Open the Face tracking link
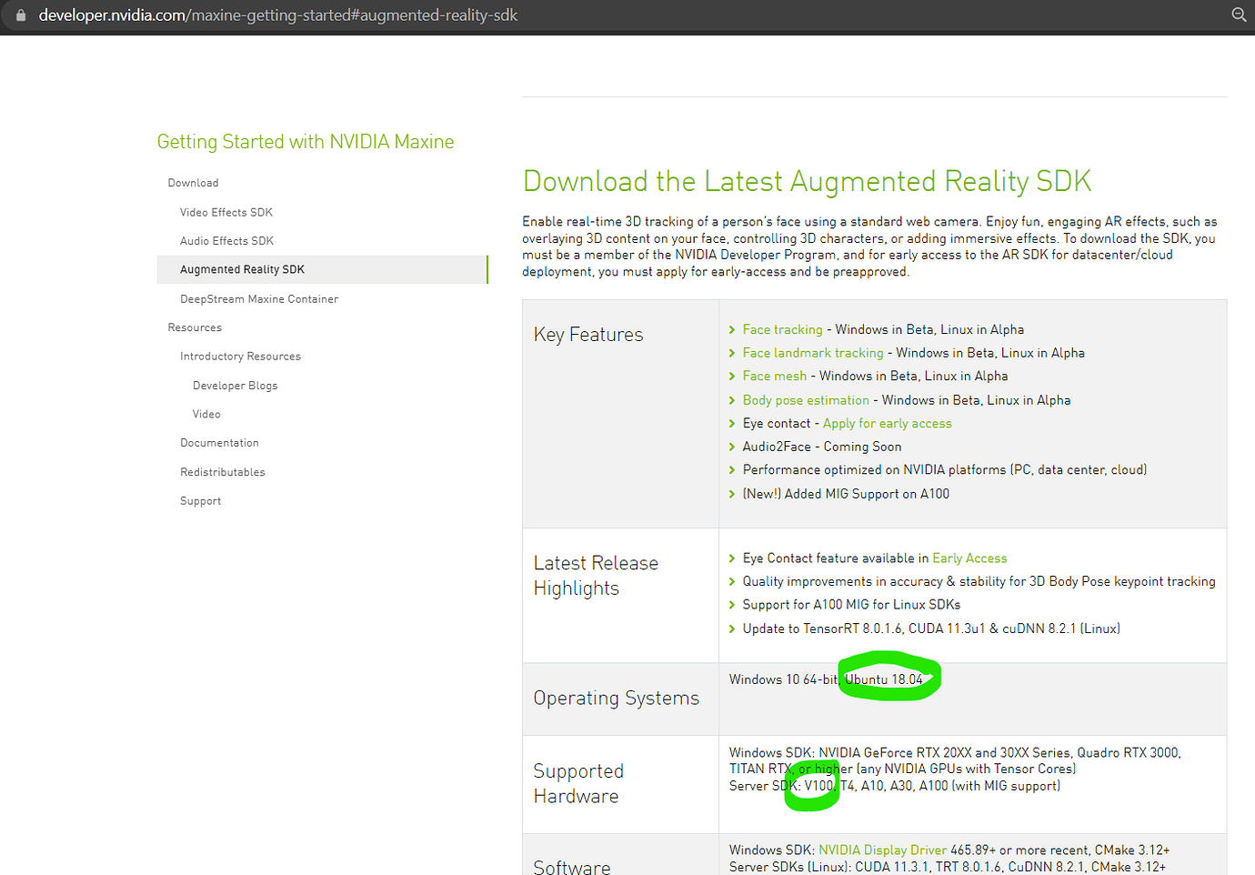1255x875 pixels. [782, 329]
